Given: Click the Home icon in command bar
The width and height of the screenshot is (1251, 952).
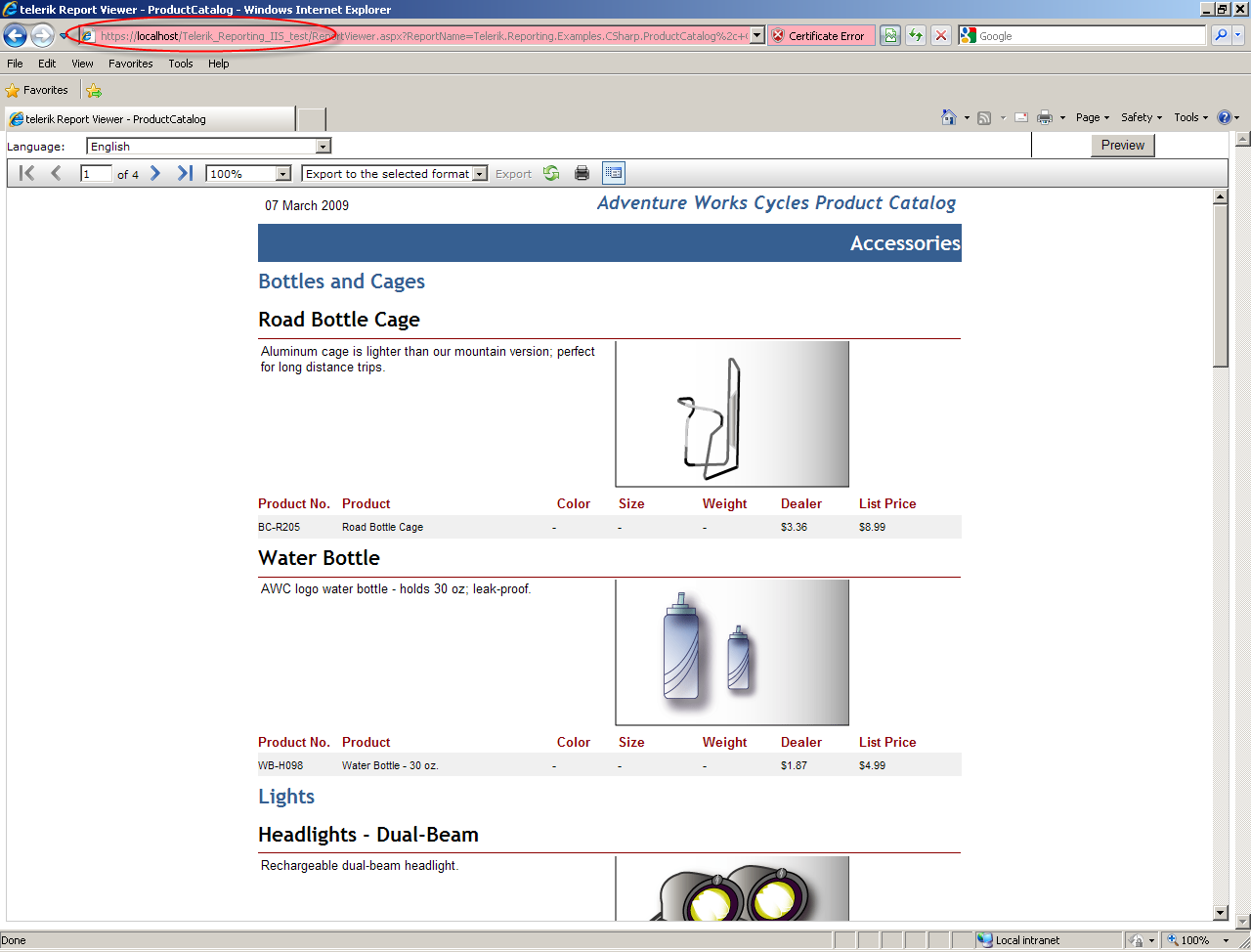Looking at the screenshot, I should 948,117.
